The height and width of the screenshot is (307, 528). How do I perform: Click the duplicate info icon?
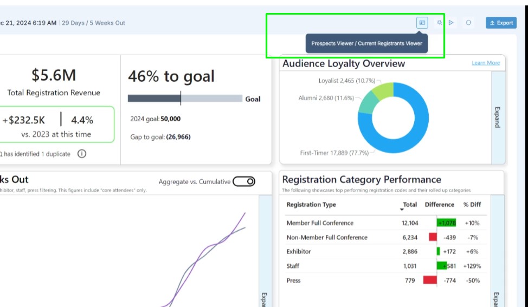tap(82, 154)
